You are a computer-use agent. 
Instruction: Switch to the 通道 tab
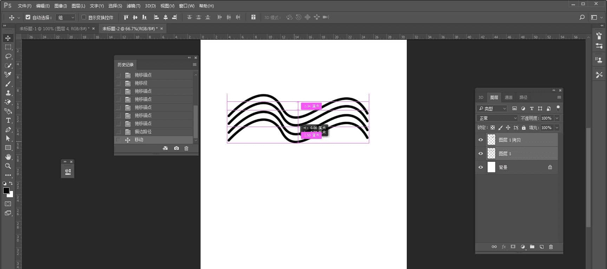509,97
